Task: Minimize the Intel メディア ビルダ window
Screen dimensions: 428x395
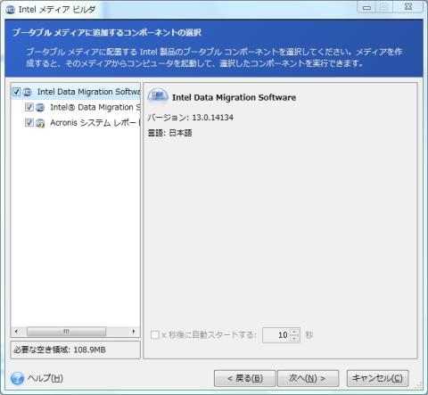Action: point(366,7)
